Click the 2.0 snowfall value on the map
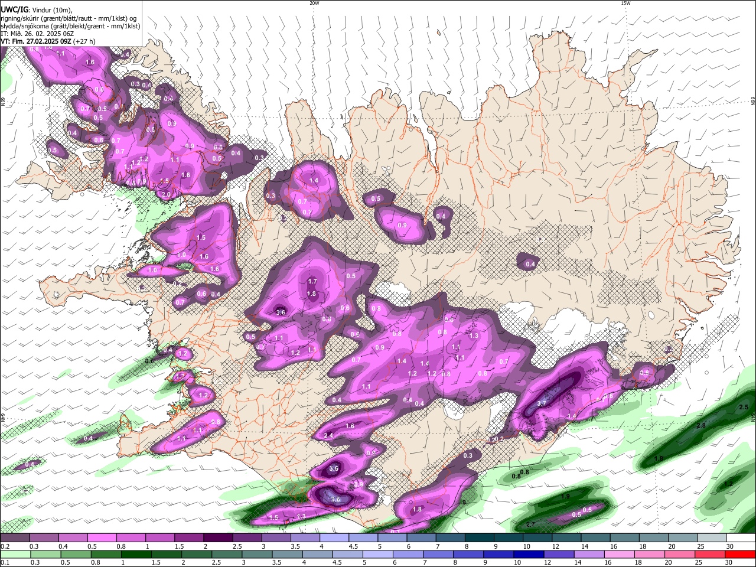The image size is (756, 567). click(166, 194)
